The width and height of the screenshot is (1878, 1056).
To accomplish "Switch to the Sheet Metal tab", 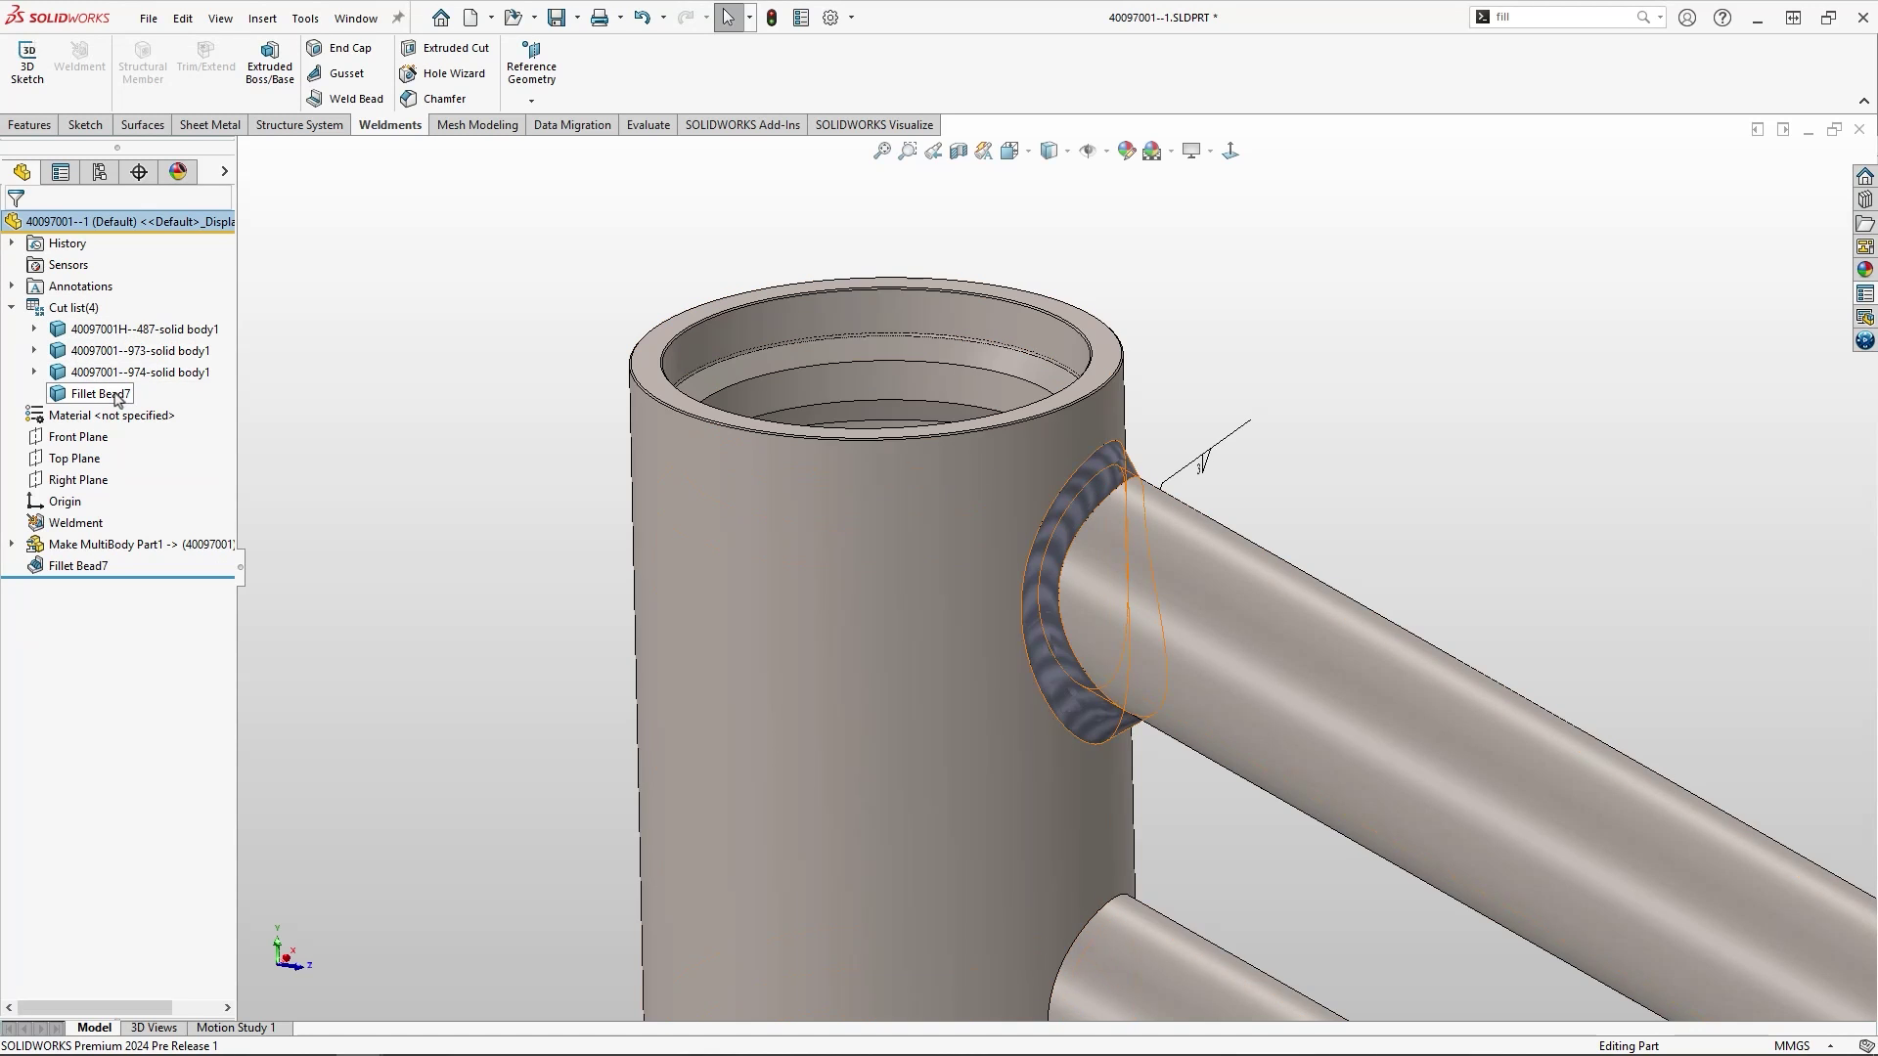I will pyautogui.click(x=209, y=124).
